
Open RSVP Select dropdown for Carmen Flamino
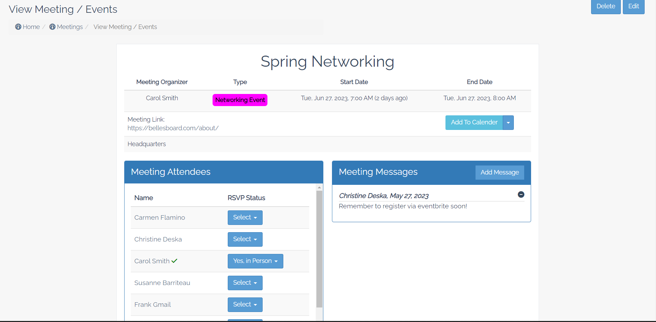click(245, 218)
